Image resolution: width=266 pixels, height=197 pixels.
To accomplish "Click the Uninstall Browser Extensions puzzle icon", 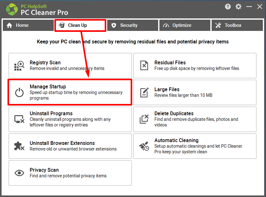I will (x=19, y=146).
